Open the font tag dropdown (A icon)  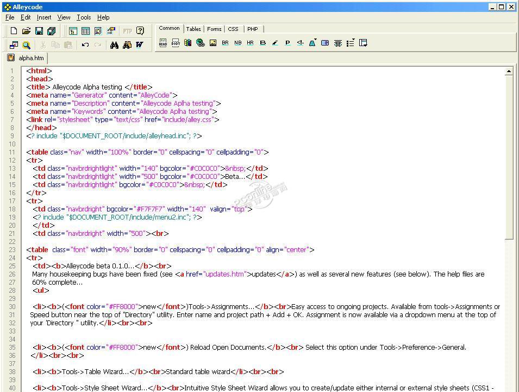312,43
